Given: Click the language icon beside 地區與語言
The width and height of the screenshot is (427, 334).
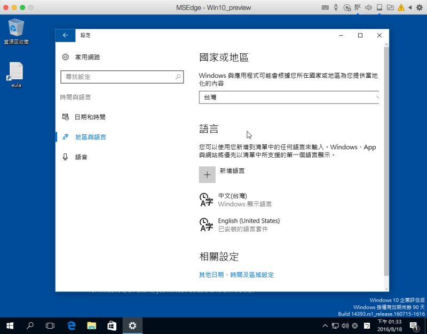Looking at the screenshot, I should tap(65, 137).
